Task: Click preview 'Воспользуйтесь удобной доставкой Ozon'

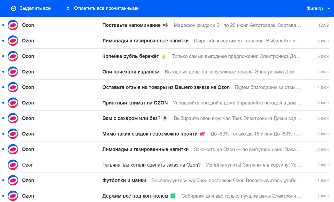Action: (198, 180)
